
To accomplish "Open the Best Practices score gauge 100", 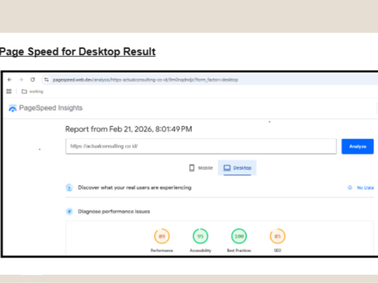I will click(239, 236).
